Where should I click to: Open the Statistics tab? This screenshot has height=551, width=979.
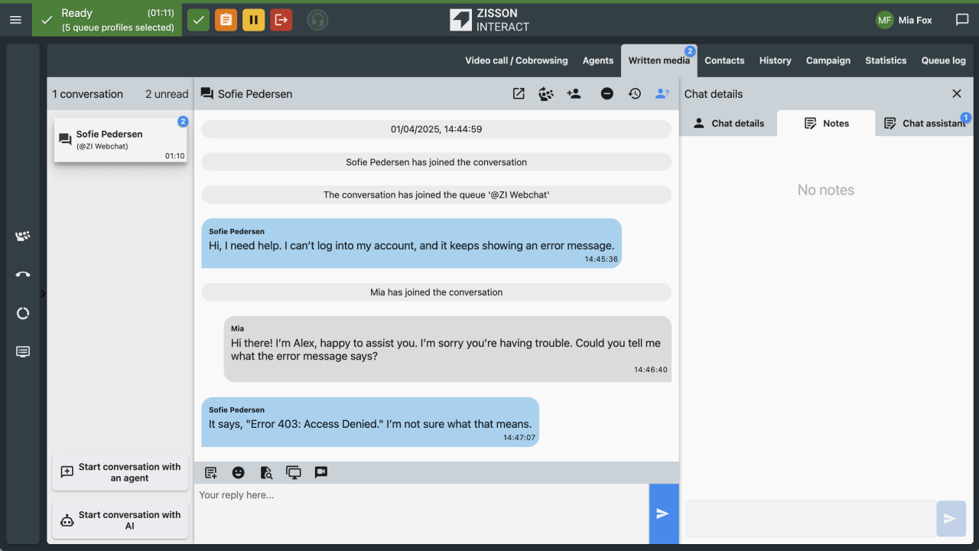click(x=886, y=60)
